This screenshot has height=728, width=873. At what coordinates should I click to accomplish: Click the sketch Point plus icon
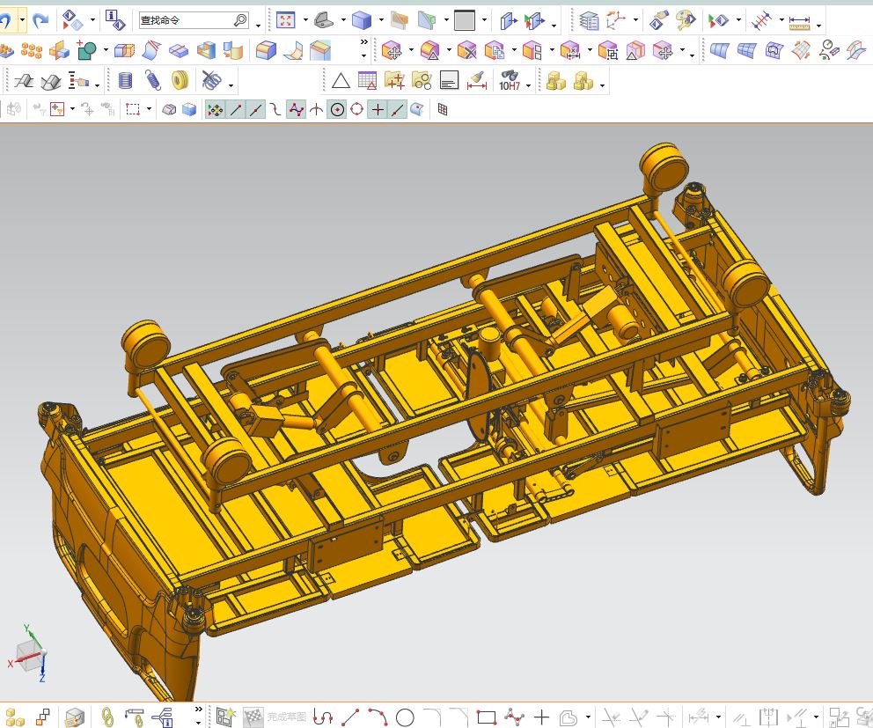coord(541,717)
